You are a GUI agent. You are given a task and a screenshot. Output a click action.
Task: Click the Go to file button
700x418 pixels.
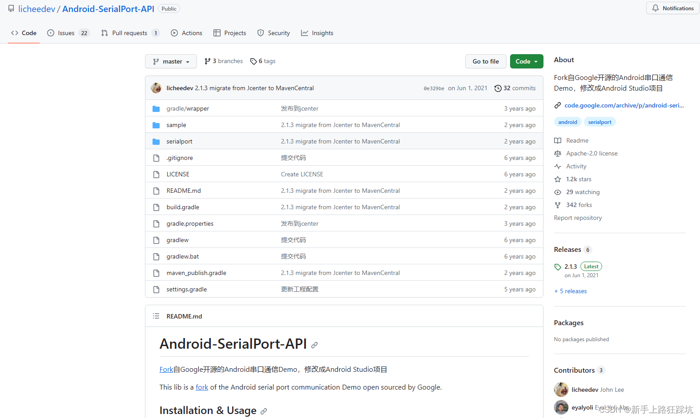486,61
